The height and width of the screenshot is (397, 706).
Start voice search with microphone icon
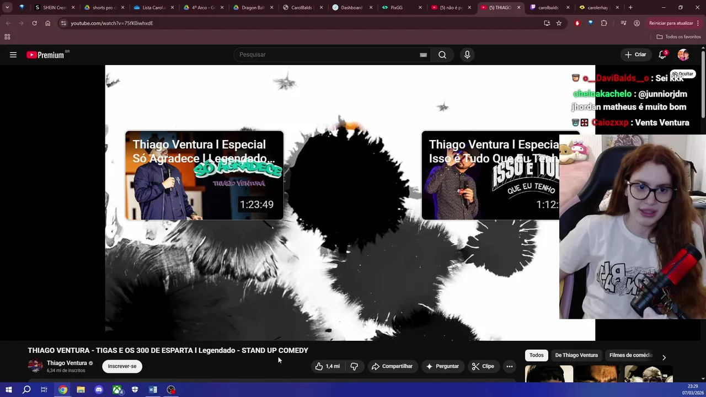[x=467, y=55]
